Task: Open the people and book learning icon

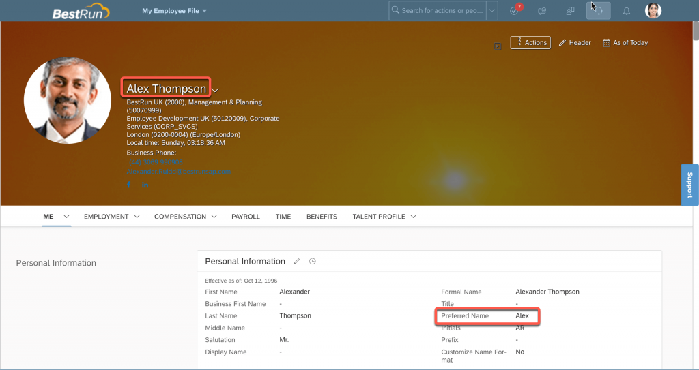Action: coord(570,11)
